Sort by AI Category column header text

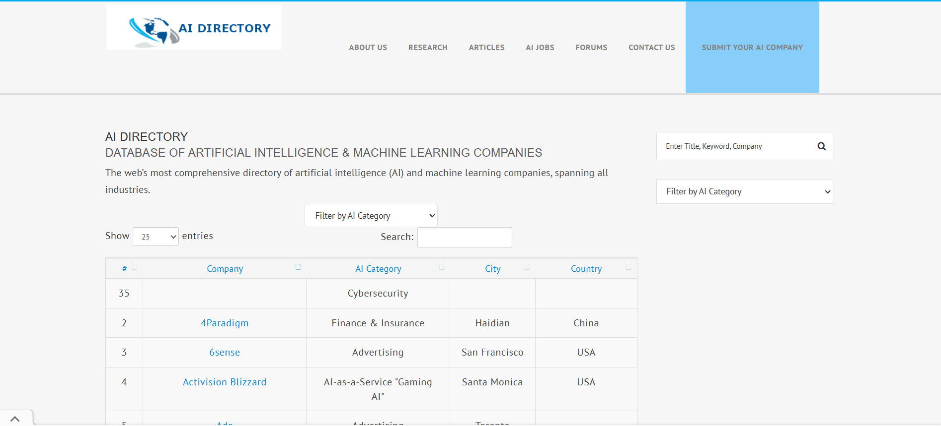[x=378, y=269]
